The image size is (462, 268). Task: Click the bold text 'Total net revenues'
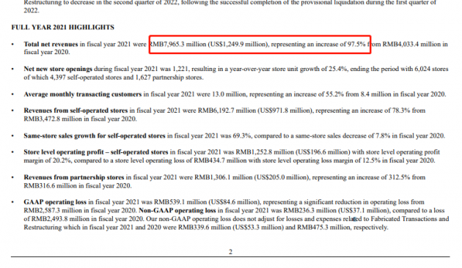(51, 44)
